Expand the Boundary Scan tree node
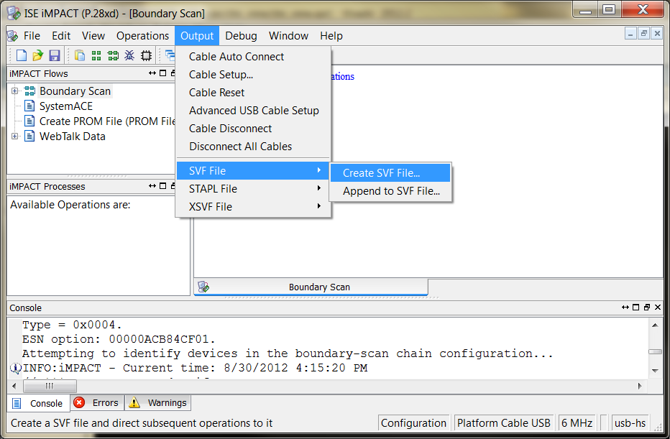 (14, 91)
